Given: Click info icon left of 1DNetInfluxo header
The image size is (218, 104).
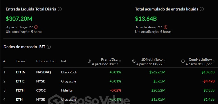Looking at the screenshot, I should tap(133, 61).
